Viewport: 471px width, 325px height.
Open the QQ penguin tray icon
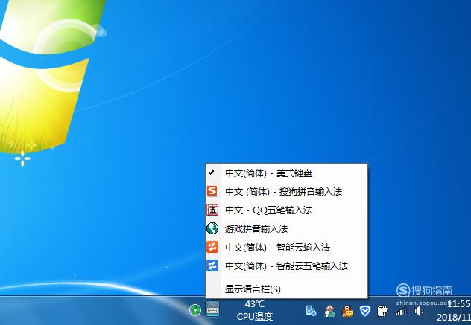(347, 311)
